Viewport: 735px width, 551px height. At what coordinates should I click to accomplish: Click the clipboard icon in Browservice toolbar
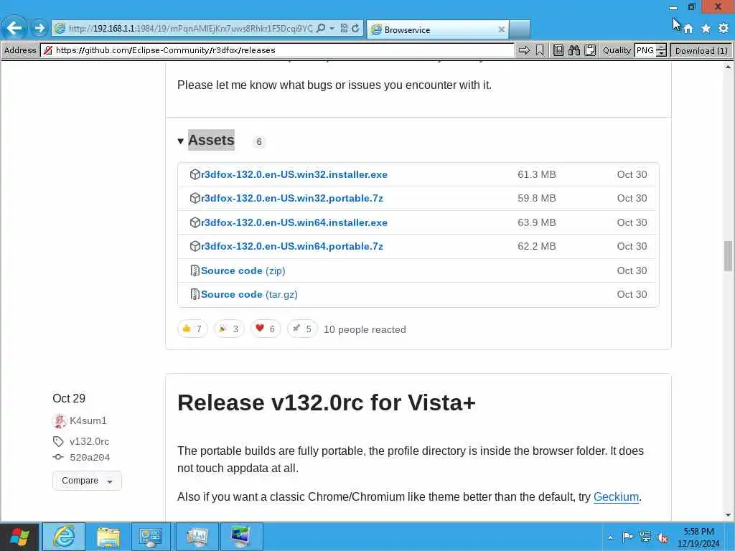coord(590,50)
